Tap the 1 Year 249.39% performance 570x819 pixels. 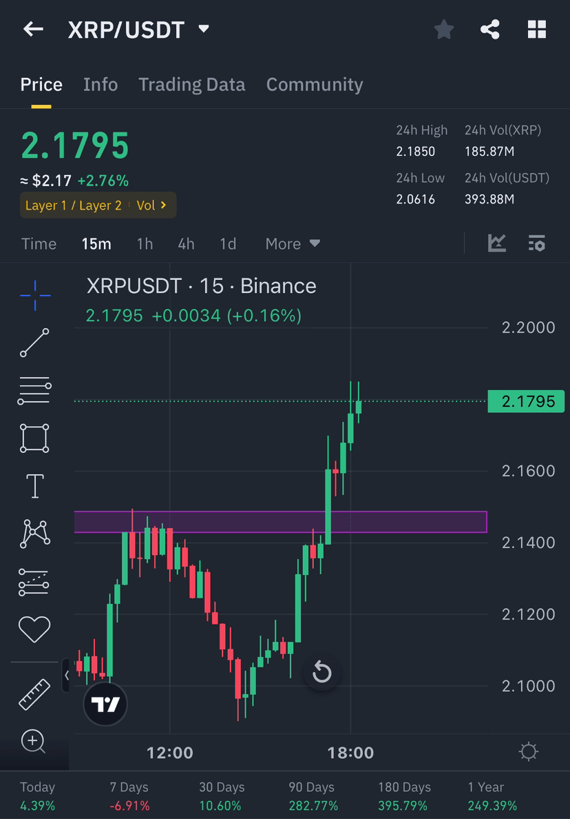492,796
